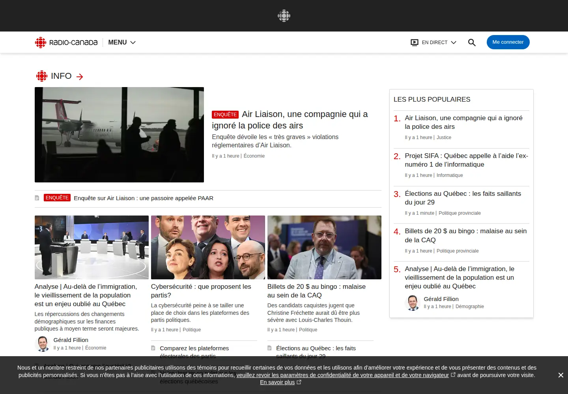Read Analyse Au-delà de l'immigration main article
568x394 pixels.
(x=86, y=295)
